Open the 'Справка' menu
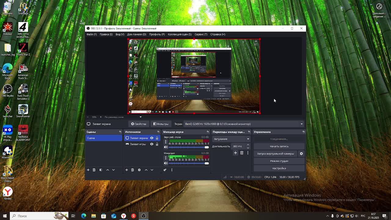Screen dimensions: 391x220 point(217,34)
